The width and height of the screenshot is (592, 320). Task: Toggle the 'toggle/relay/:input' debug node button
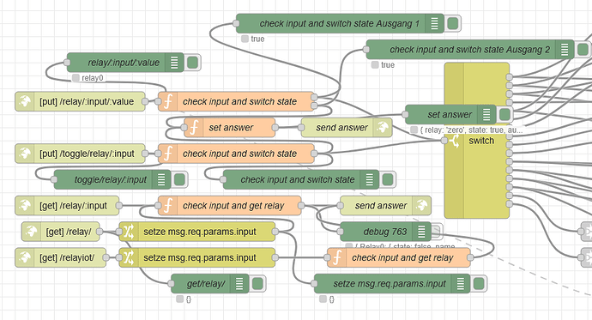(x=179, y=179)
